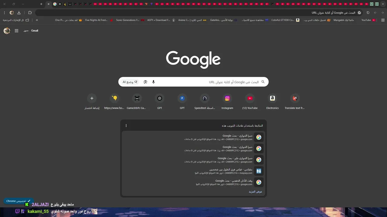The height and width of the screenshot is (217, 387).
Task: Open the Downloads toolbar icon
Action: point(19,13)
